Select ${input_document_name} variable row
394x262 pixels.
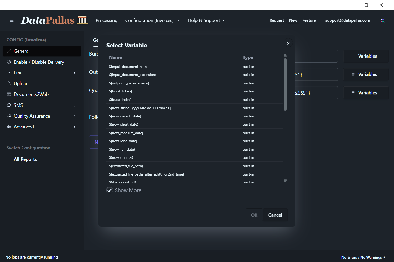pyautogui.click(x=194, y=67)
